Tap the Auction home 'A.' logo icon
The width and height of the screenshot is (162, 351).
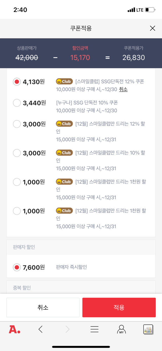click(14, 329)
